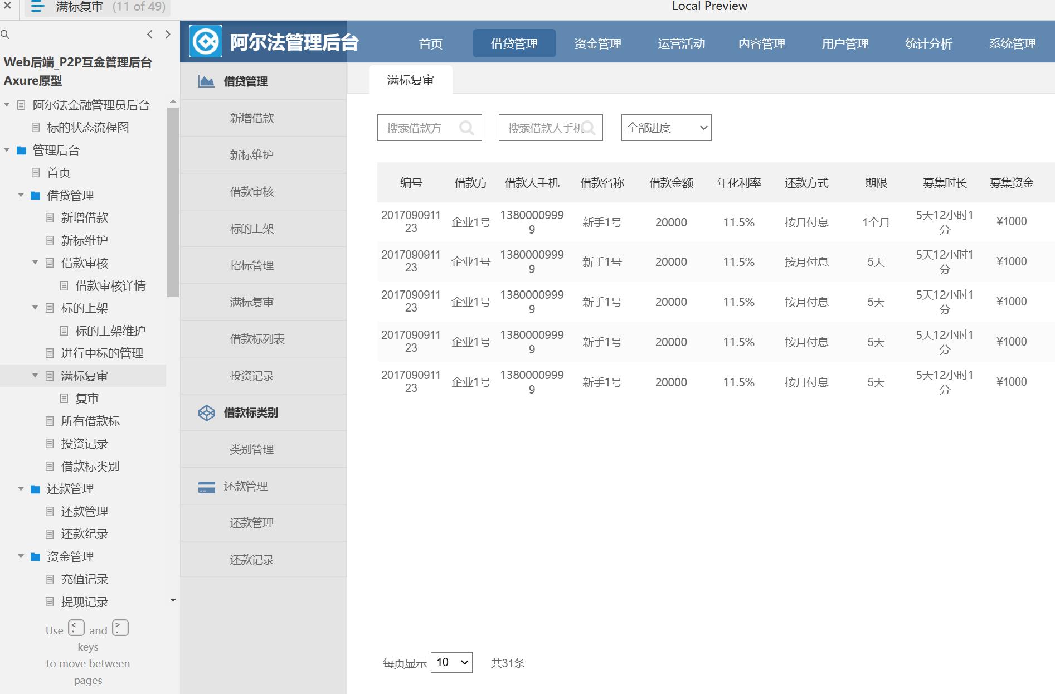Open 充值记录 page in tree
This screenshot has height=694, width=1055.
click(x=84, y=579)
